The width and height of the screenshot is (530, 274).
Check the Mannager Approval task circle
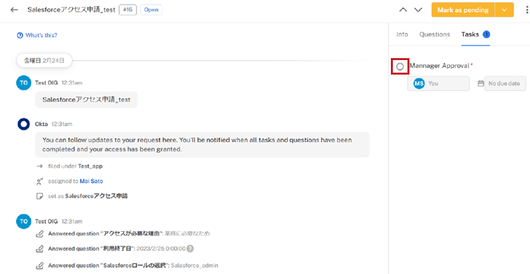400,67
